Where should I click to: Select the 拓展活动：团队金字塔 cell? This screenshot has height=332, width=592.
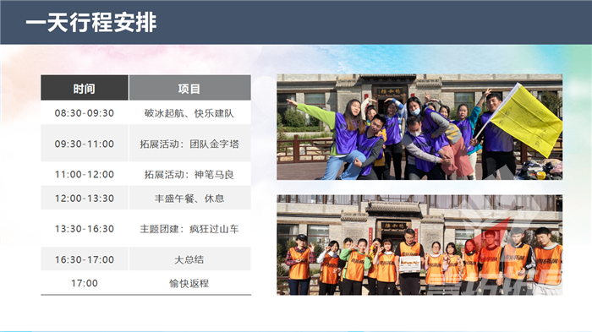tap(190, 144)
